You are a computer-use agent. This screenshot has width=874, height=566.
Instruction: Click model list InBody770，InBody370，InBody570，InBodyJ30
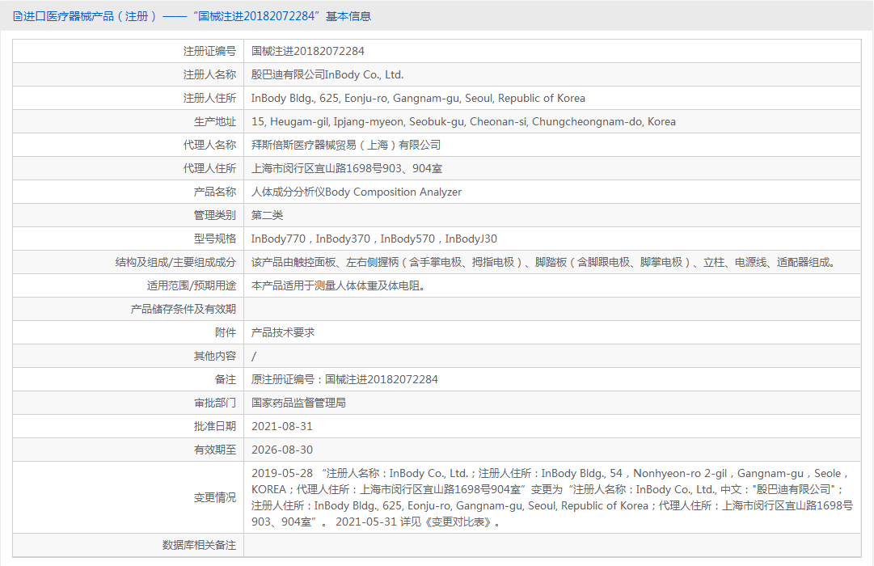click(374, 239)
